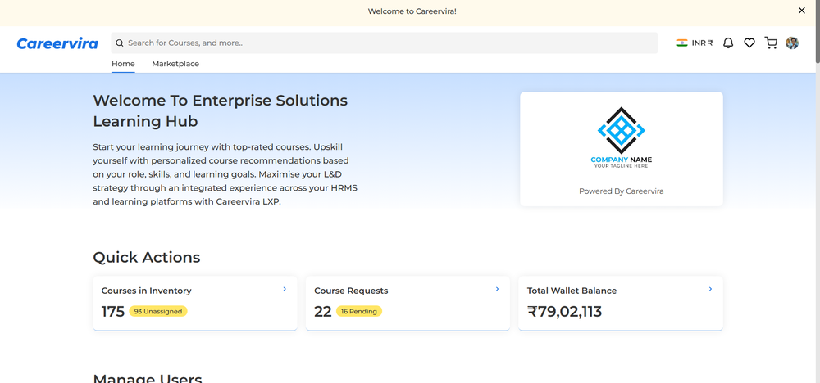820x383 pixels.
Task: Click the Course Requests arrow
Action: click(498, 289)
